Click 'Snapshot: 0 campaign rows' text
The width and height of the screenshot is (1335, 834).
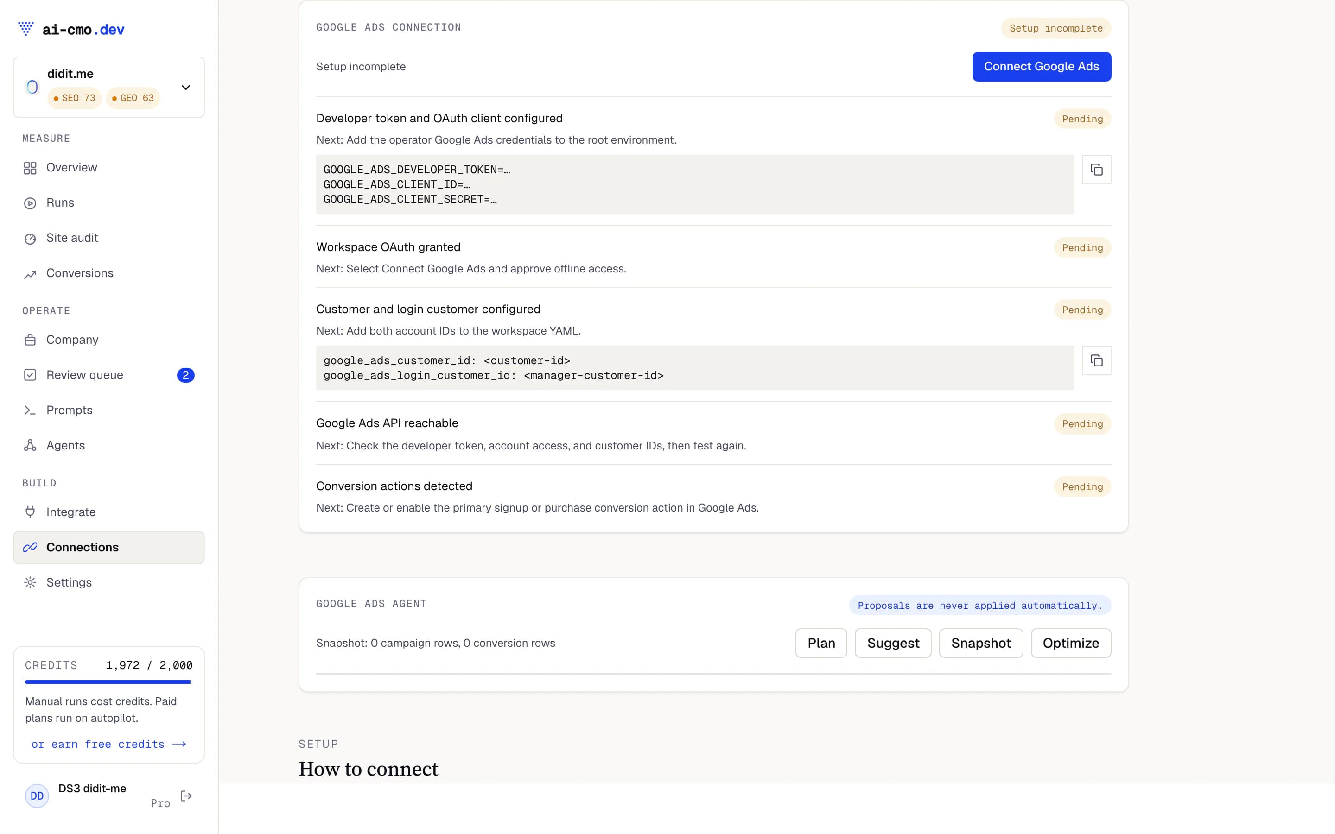tap(435, 643)
